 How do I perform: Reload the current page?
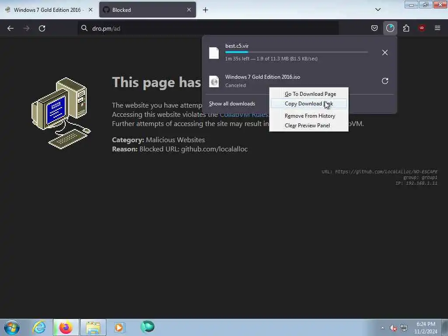42,28
